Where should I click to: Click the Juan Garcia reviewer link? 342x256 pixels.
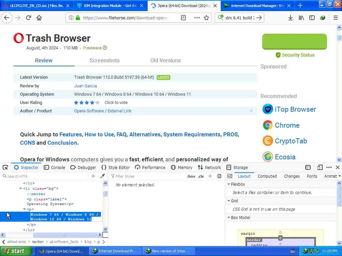[x=85, y=86]
